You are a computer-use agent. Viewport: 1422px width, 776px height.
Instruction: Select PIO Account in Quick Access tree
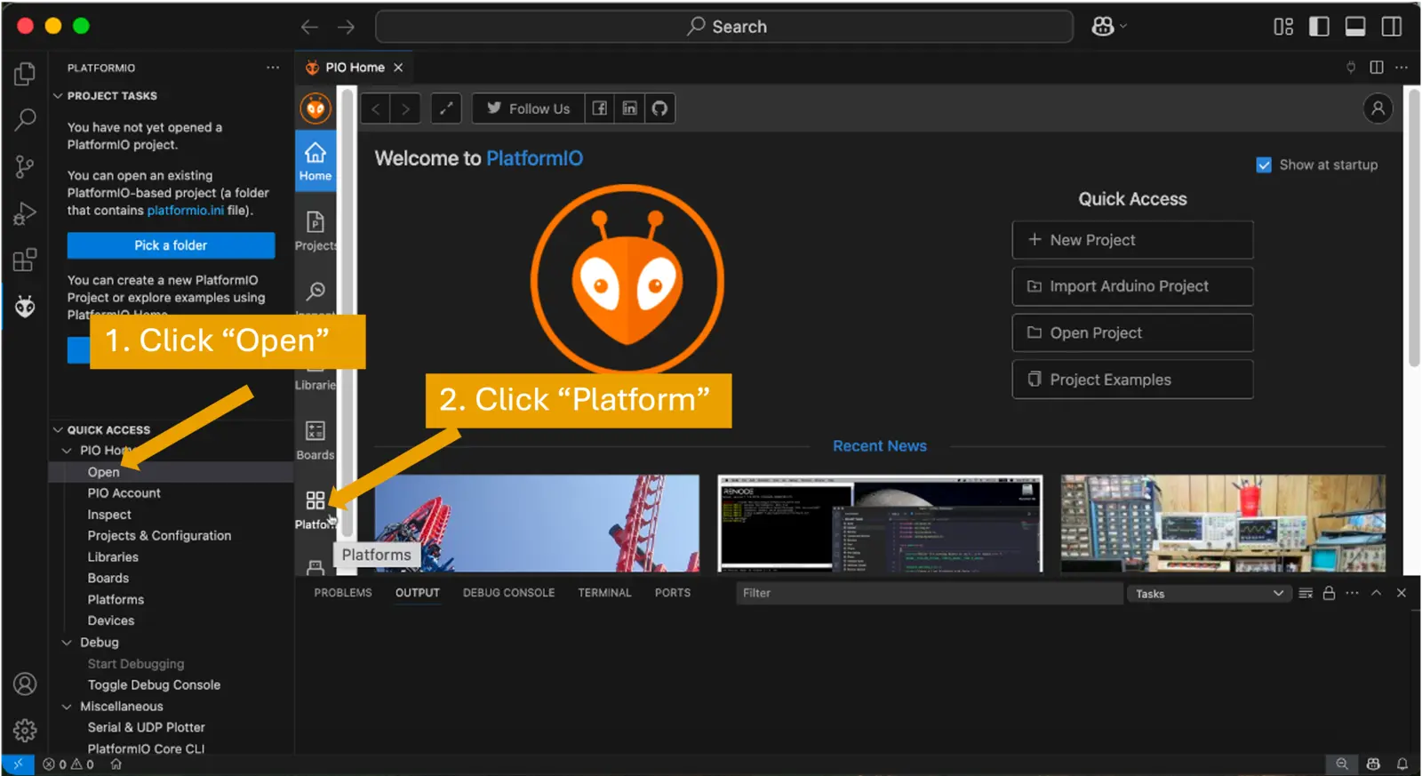coord(124,493)
